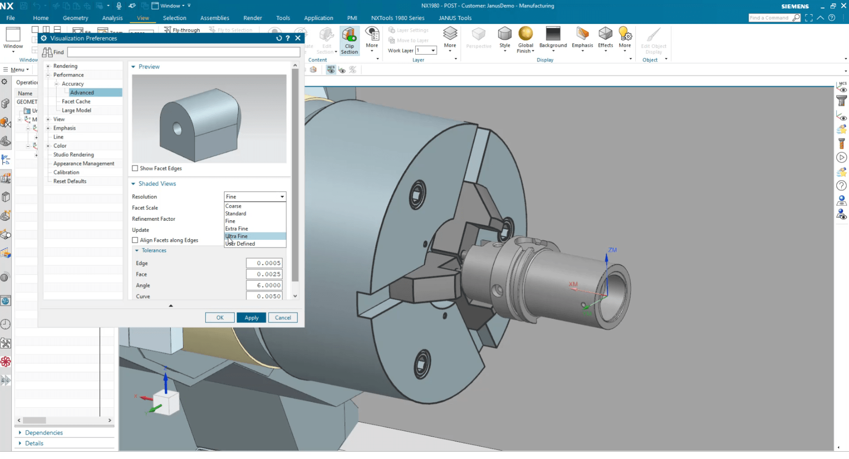Select Reset Defaults in preferences tree
849x459 pixels.
[x=70, y=181]
